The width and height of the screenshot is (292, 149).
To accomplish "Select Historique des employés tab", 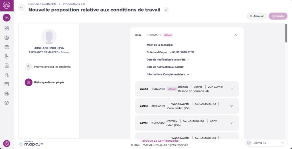I will [49, 82].
